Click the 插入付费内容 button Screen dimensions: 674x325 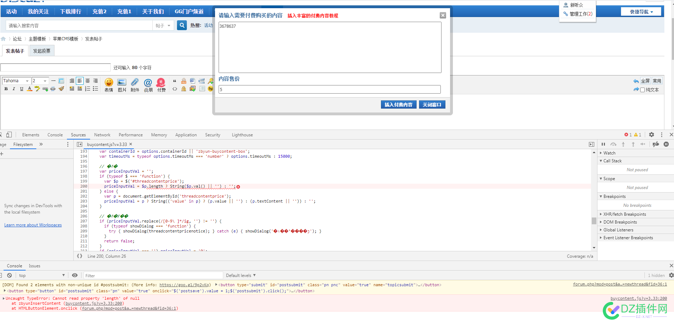tap(398, 105)
